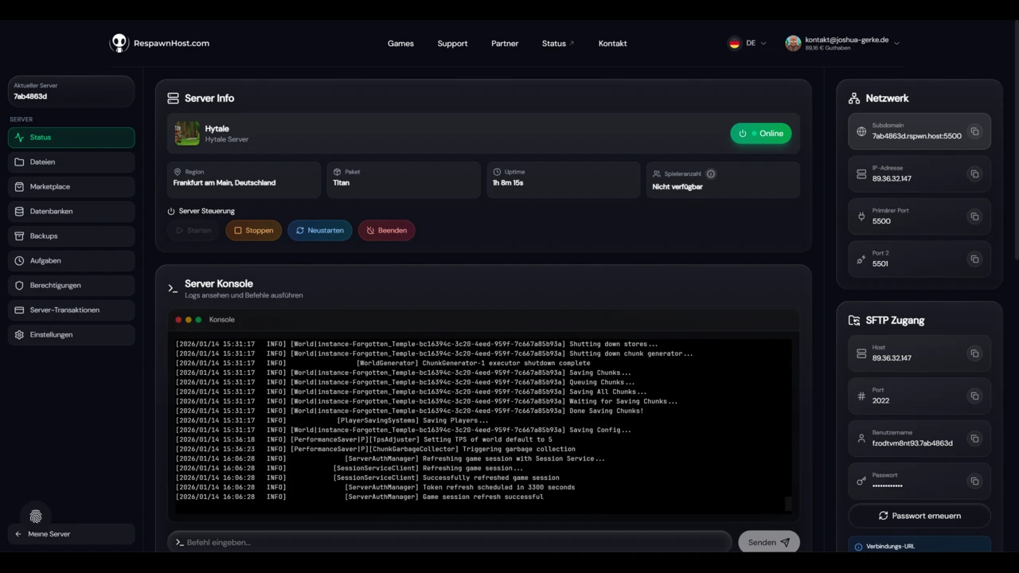This screenshot has height=573, width=1019.
Task: Copy the SFTP Passwort
Action: click(x=974, y=481)
